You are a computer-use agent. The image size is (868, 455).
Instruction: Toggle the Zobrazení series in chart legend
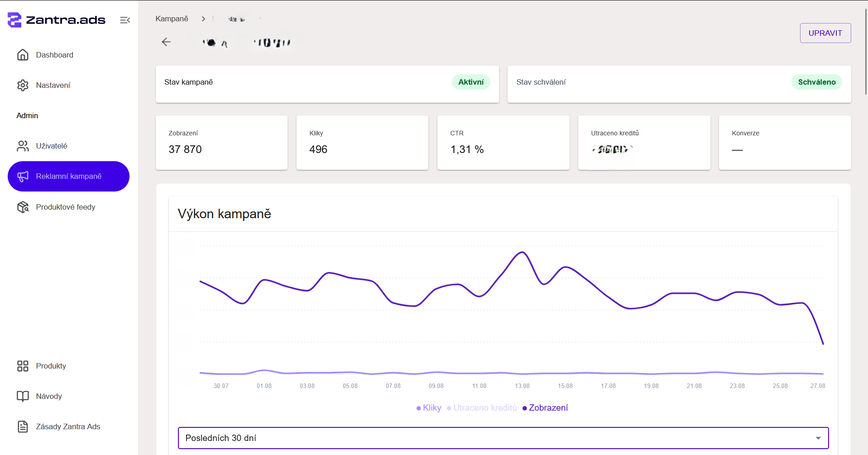coord(545,408)
